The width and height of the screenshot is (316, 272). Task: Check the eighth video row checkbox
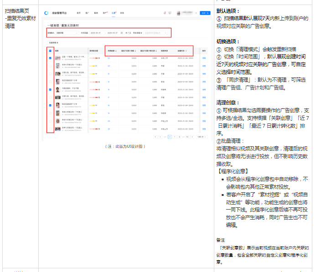point(50,113)
